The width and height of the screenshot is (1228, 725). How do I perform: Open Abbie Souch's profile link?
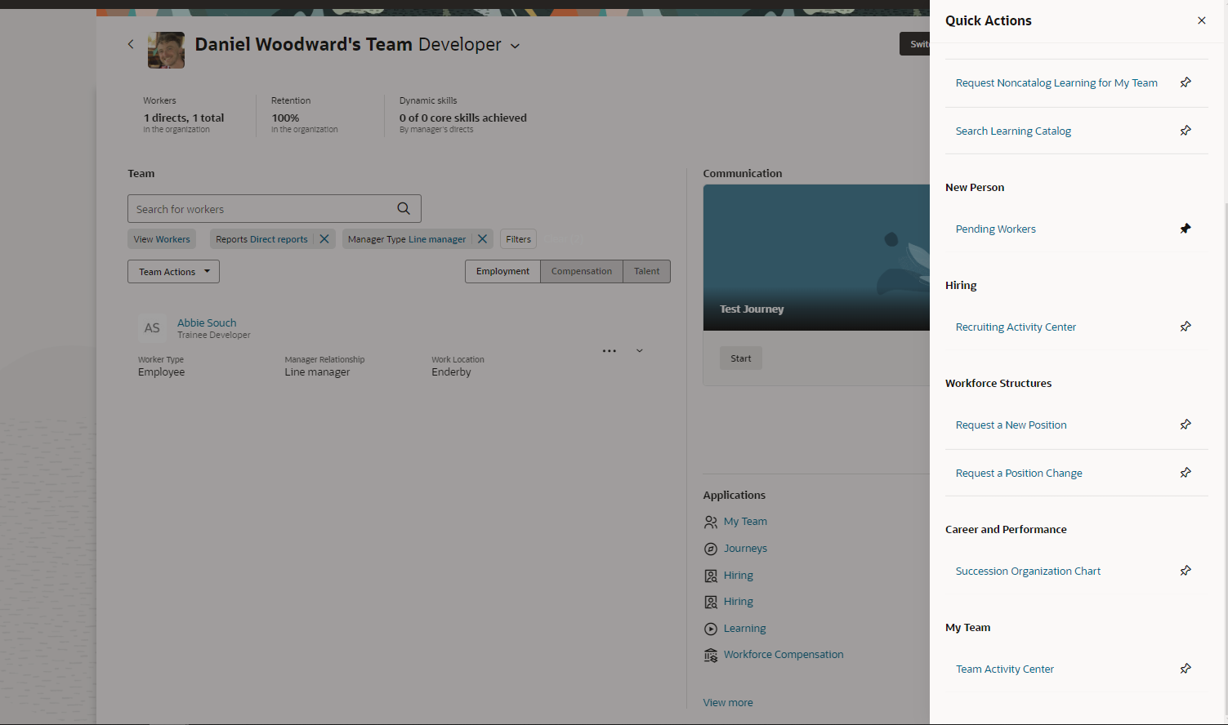[x=207, y=323]
